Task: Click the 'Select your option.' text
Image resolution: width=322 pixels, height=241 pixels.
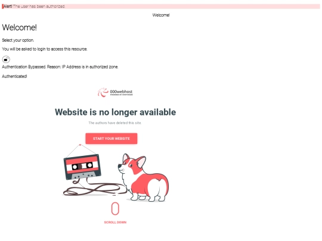Action: click(x=18, y=40)
